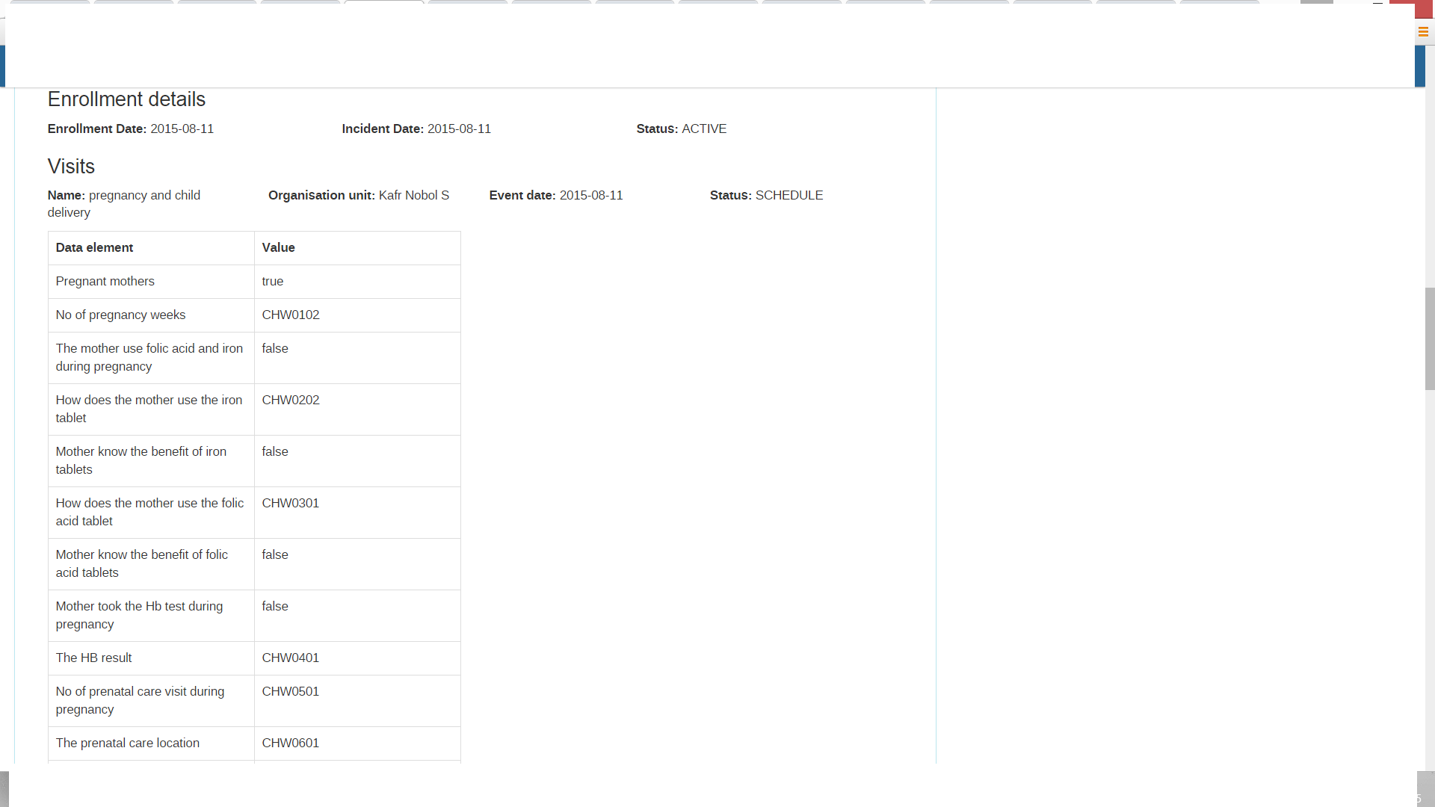Click the vertical scrollbar thumb
Viewport: 1435px width, 807px height.
tap(1429, 338)
